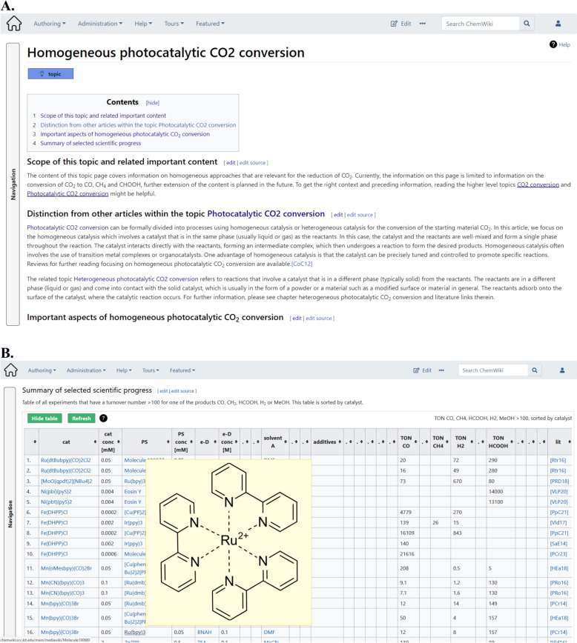Click in the Search ChemWiki field in panel A
577x643 pixels.
[480, 24]
